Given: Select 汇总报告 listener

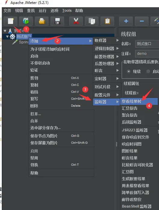Looking at the screenshot, I should pyautogui.click(x=139, y=108).
